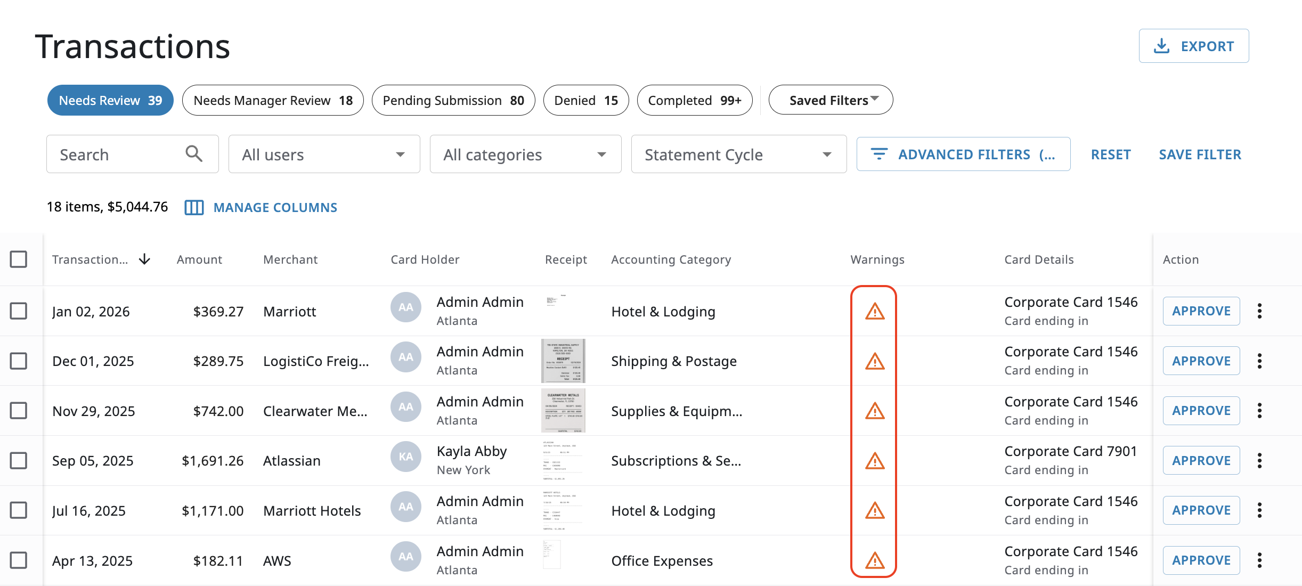Switch to the Denied tab

pyautogui.click(x=585, y=100)
